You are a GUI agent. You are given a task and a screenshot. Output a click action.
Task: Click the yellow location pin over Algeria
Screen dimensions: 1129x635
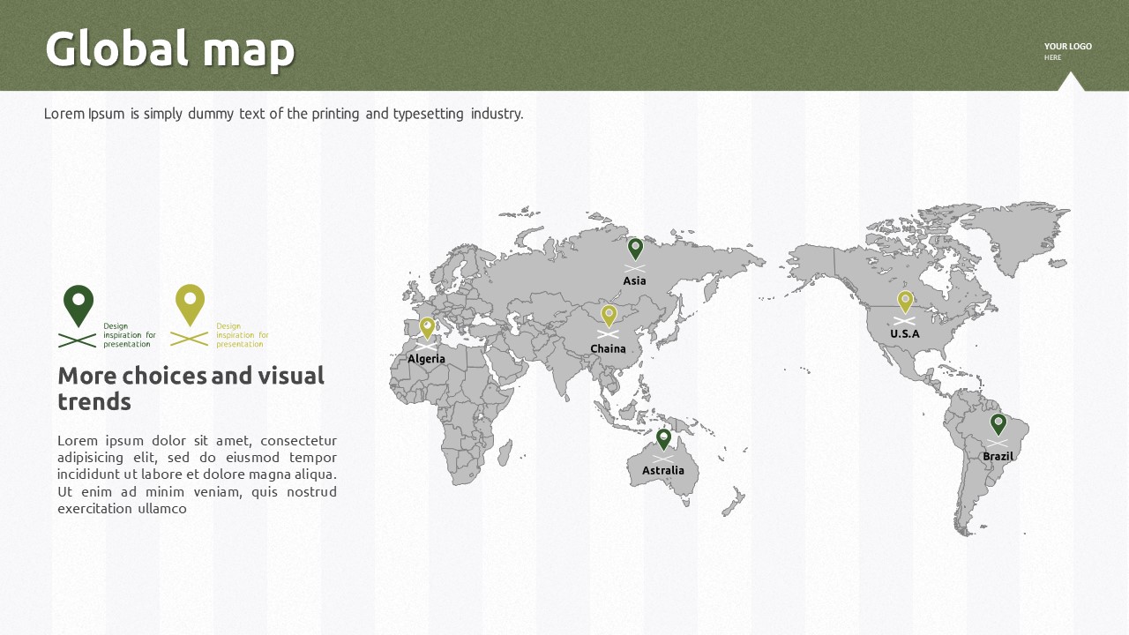tap(427, 328)
